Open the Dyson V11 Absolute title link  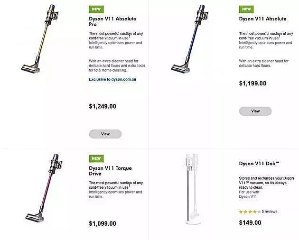pos(262,19)
